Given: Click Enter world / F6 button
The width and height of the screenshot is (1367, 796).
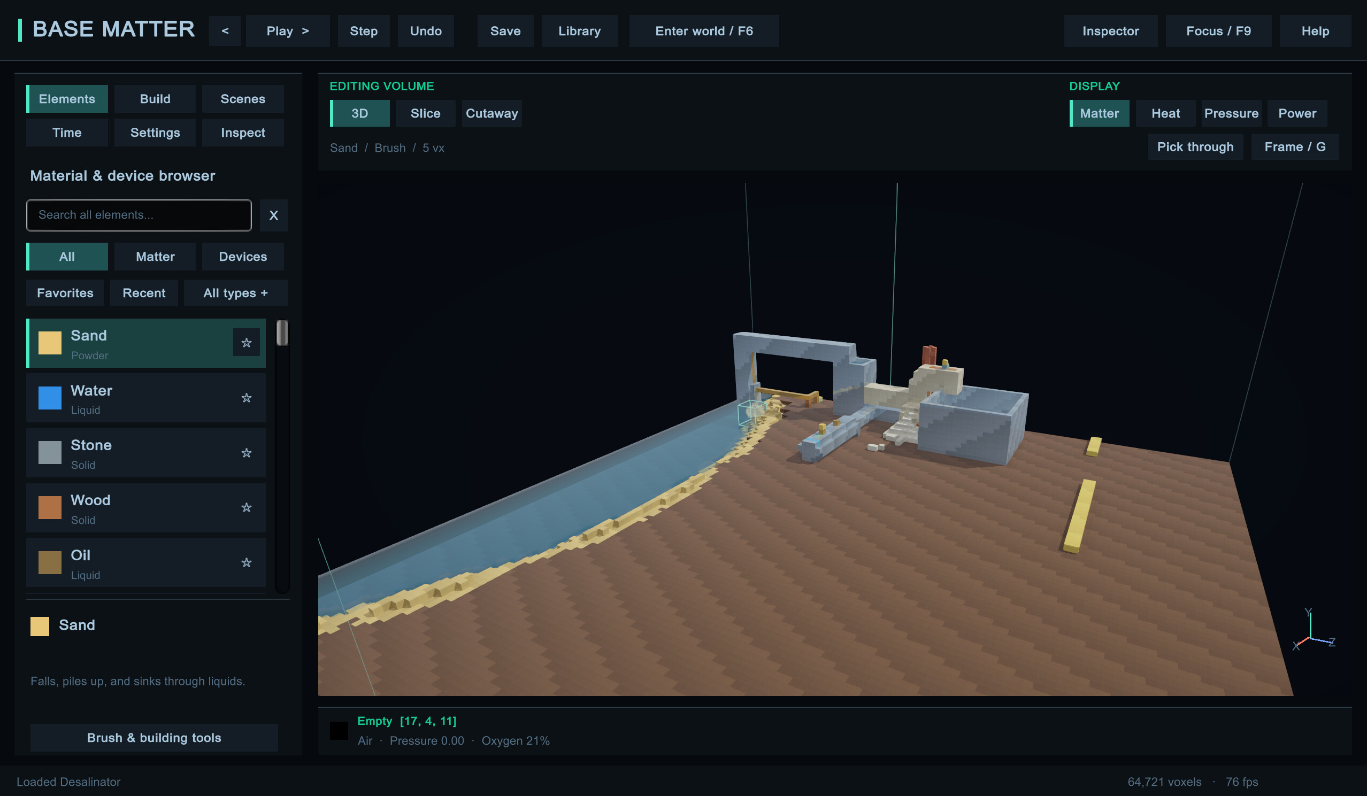Looking at the screenshot, I should (704, 31).
